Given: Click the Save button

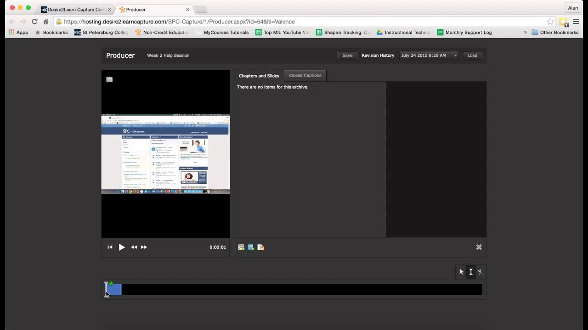Looking at the screenshot, I should pyautogui.click(x=347, y=55).
